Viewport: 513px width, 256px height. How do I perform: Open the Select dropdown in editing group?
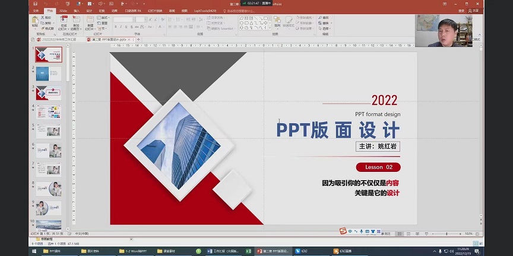pyautogui.click(x=326, y=28)
